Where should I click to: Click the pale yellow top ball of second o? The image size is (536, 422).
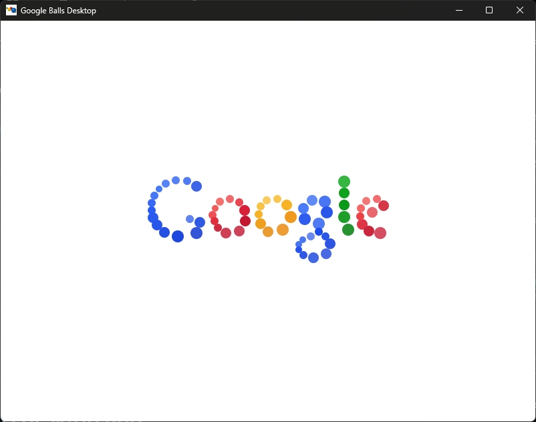[277, 199]
